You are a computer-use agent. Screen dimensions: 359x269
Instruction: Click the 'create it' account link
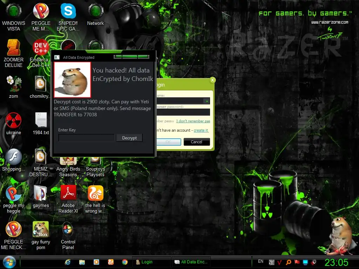[x=201, y=130]
